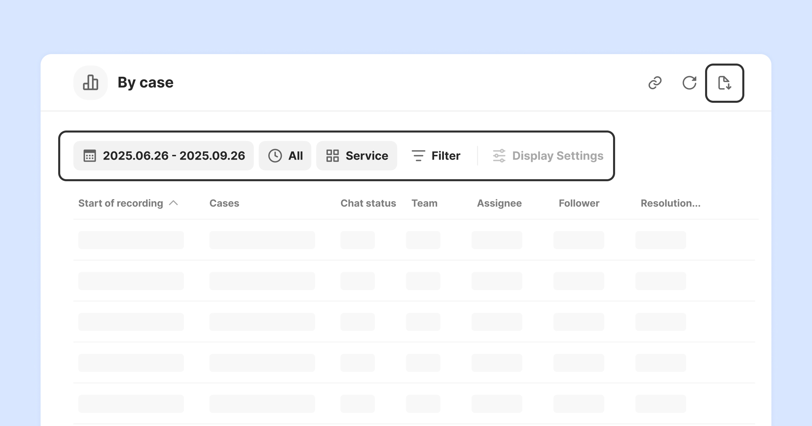Click the clock icon next to All

[275, 156]
